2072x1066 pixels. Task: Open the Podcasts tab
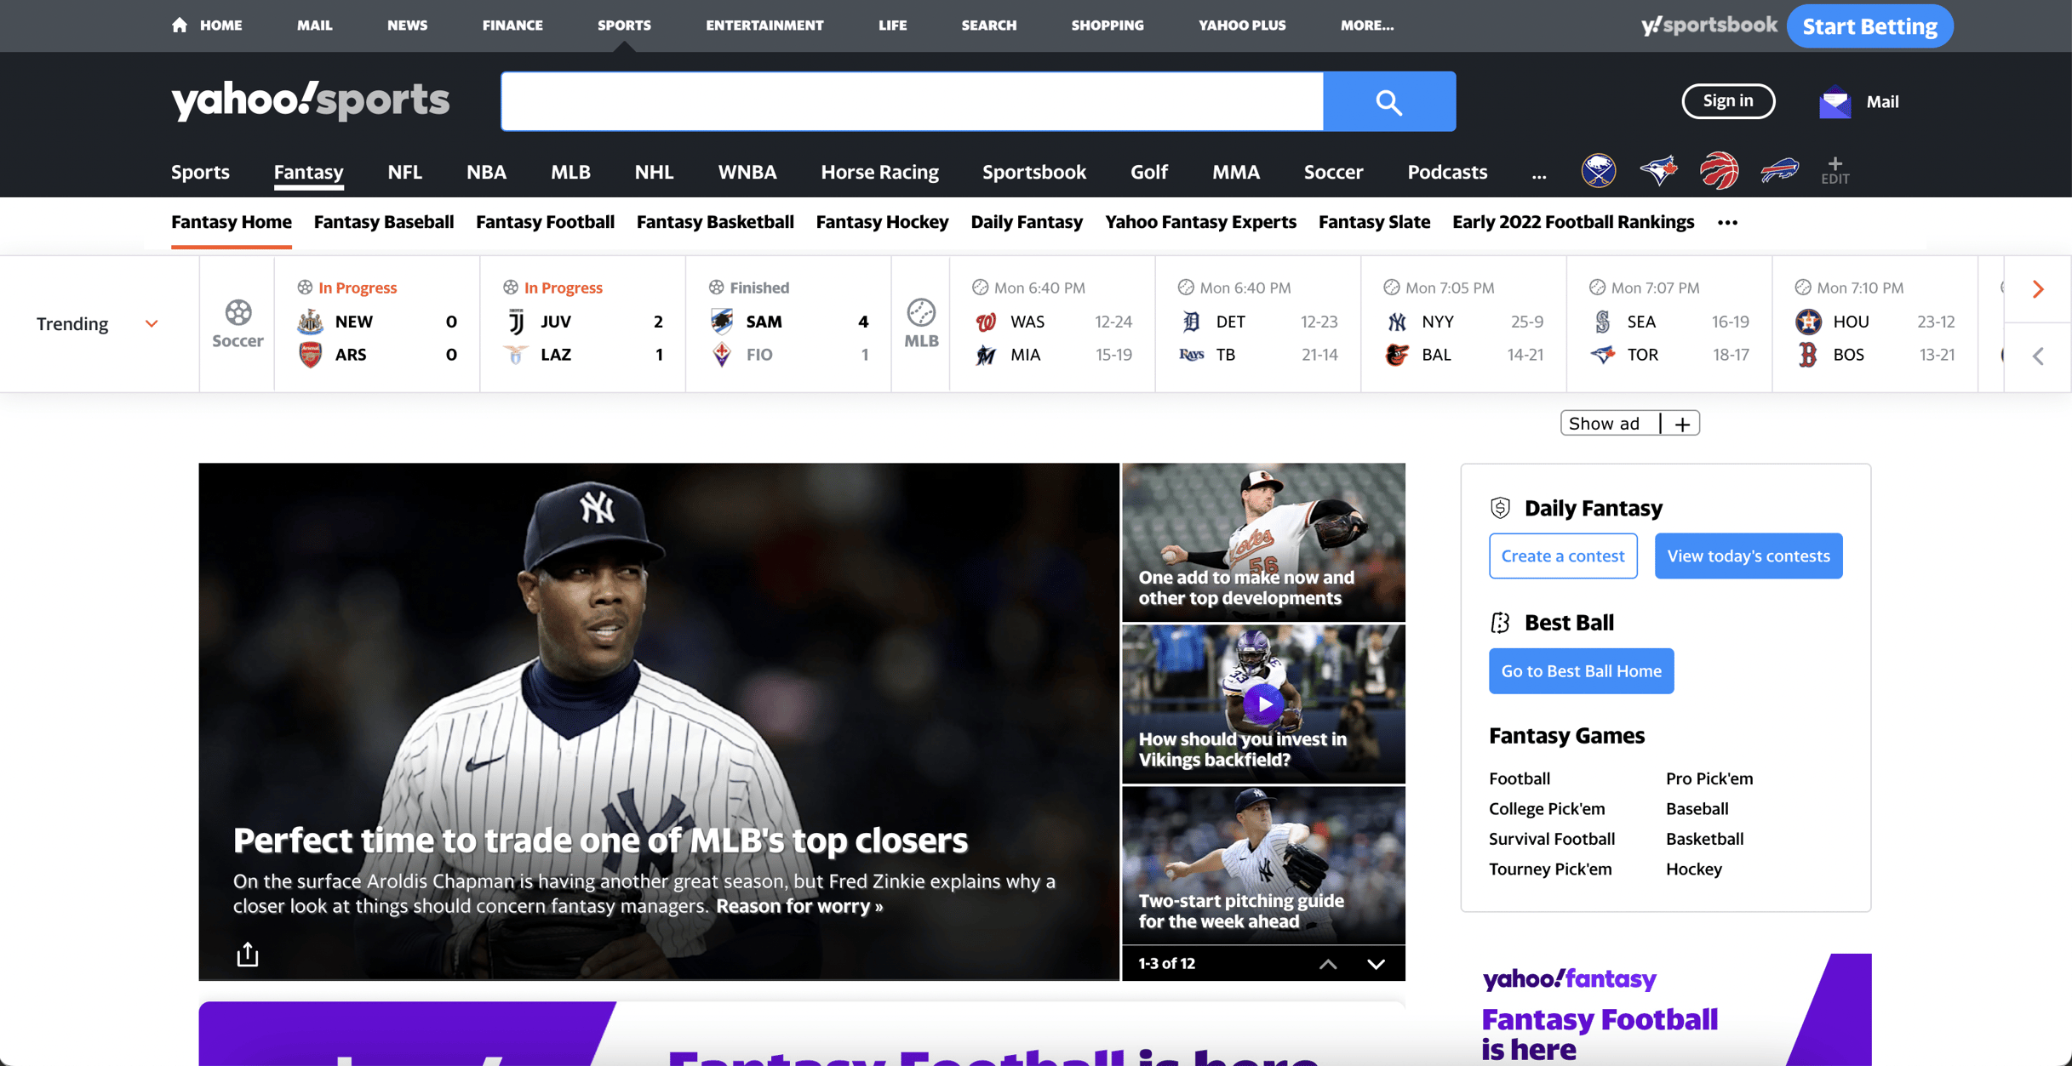coord(1446,172)
